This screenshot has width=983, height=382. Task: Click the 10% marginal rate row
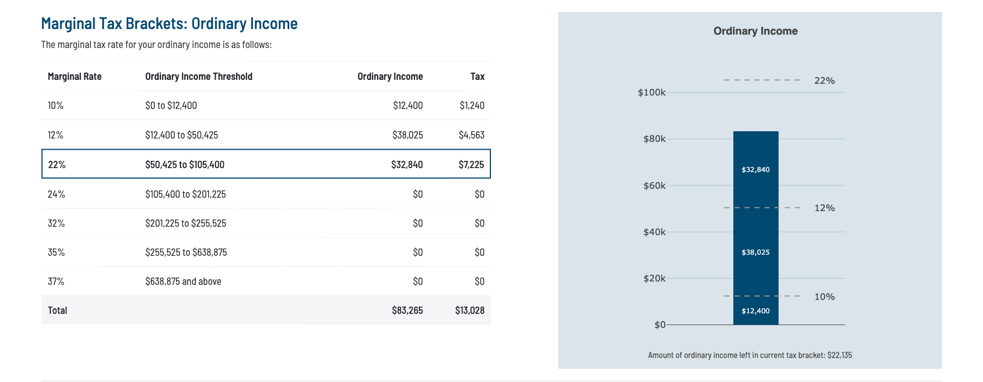pos(266,106)
